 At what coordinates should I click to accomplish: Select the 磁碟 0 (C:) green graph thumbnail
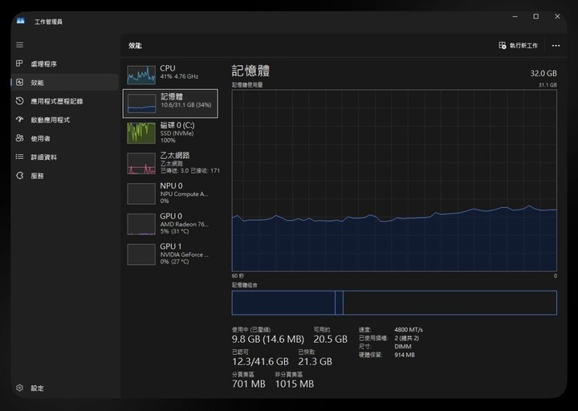(141, 132)
